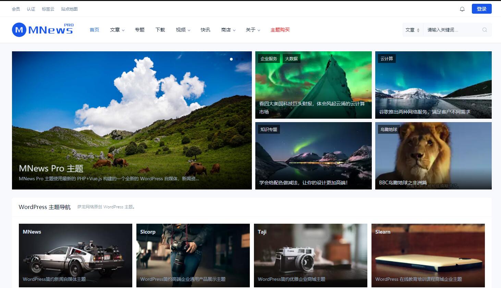Expand the 关于 navigation dropdown
501x288 pixels.
(x=253, y=30)
